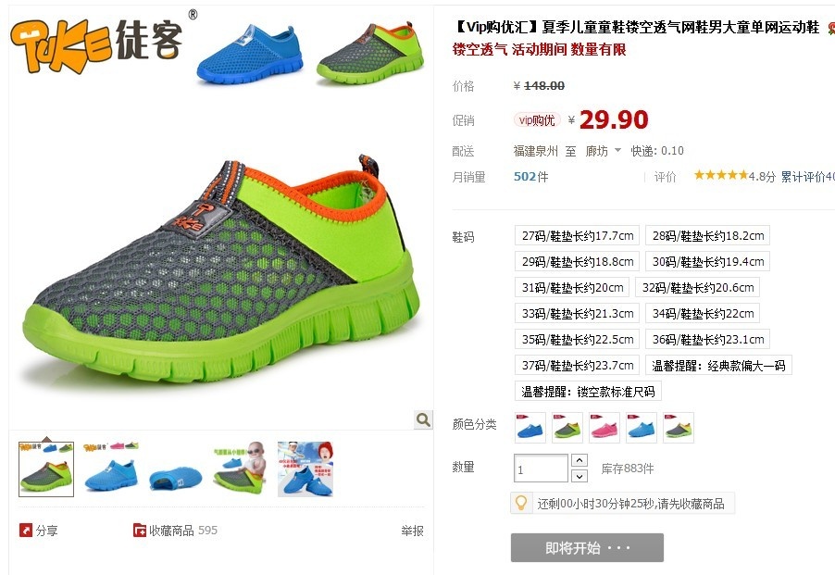Click the lightbulb reminder icon
The height and width of the screenshot is (575, 835).
point(521,503)
